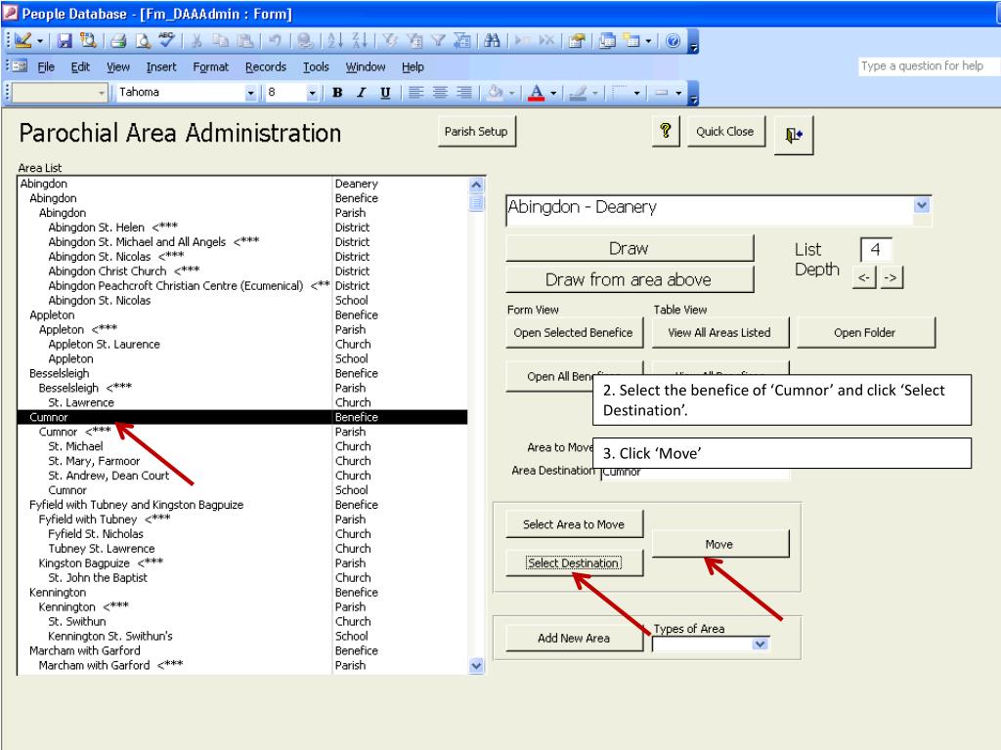Screen dimensions: 1001x750
Task: Open Microsoft Access Help icon
Action: click(x=673, y=41)
